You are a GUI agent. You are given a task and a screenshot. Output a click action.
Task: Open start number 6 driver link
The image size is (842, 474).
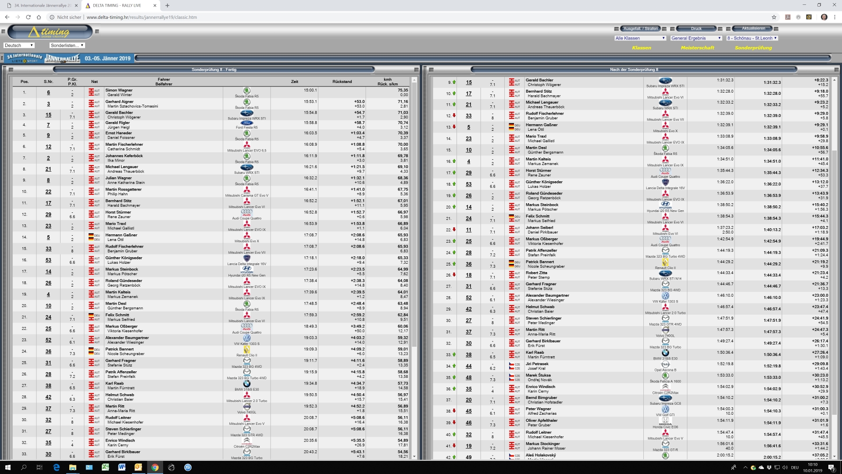coord(48,93)
